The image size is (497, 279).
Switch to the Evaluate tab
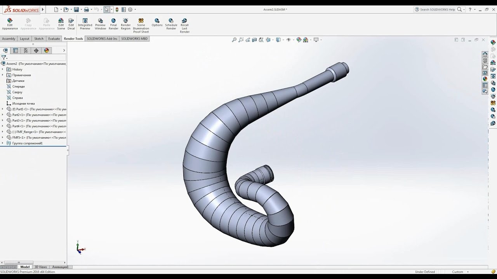[54, 39]
